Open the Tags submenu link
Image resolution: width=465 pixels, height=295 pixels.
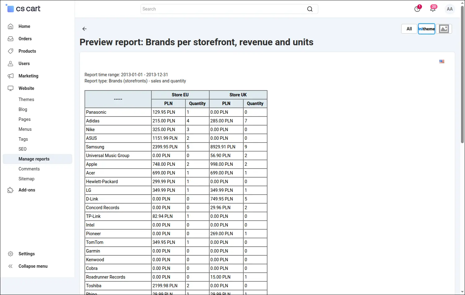pos(23,139)
